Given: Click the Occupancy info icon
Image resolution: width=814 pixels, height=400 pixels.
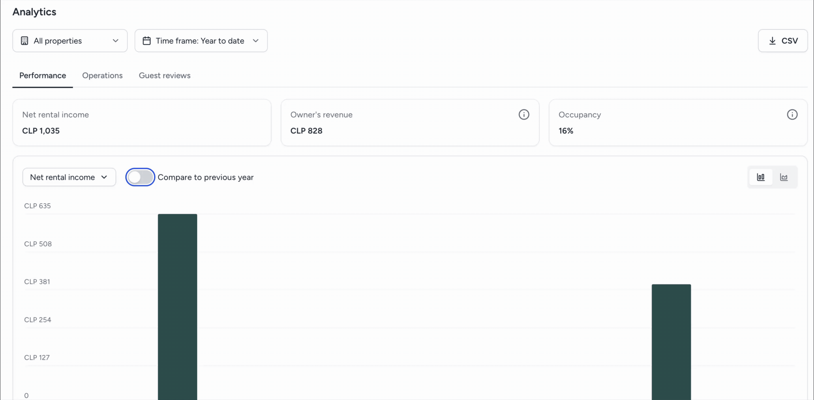Looking at the screenshot, I should 792,115.
